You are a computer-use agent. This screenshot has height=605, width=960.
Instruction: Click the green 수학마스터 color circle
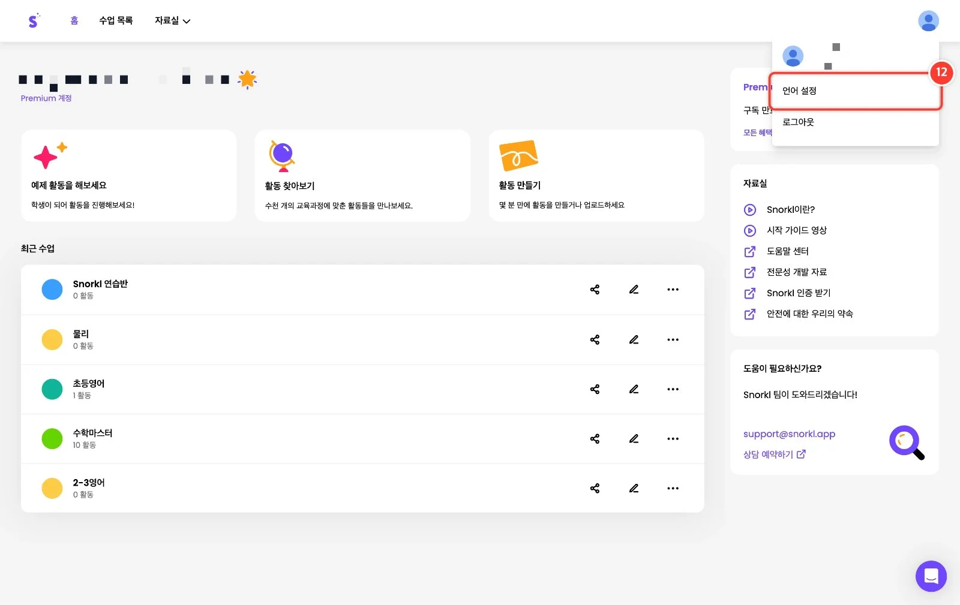coord(52,439)
